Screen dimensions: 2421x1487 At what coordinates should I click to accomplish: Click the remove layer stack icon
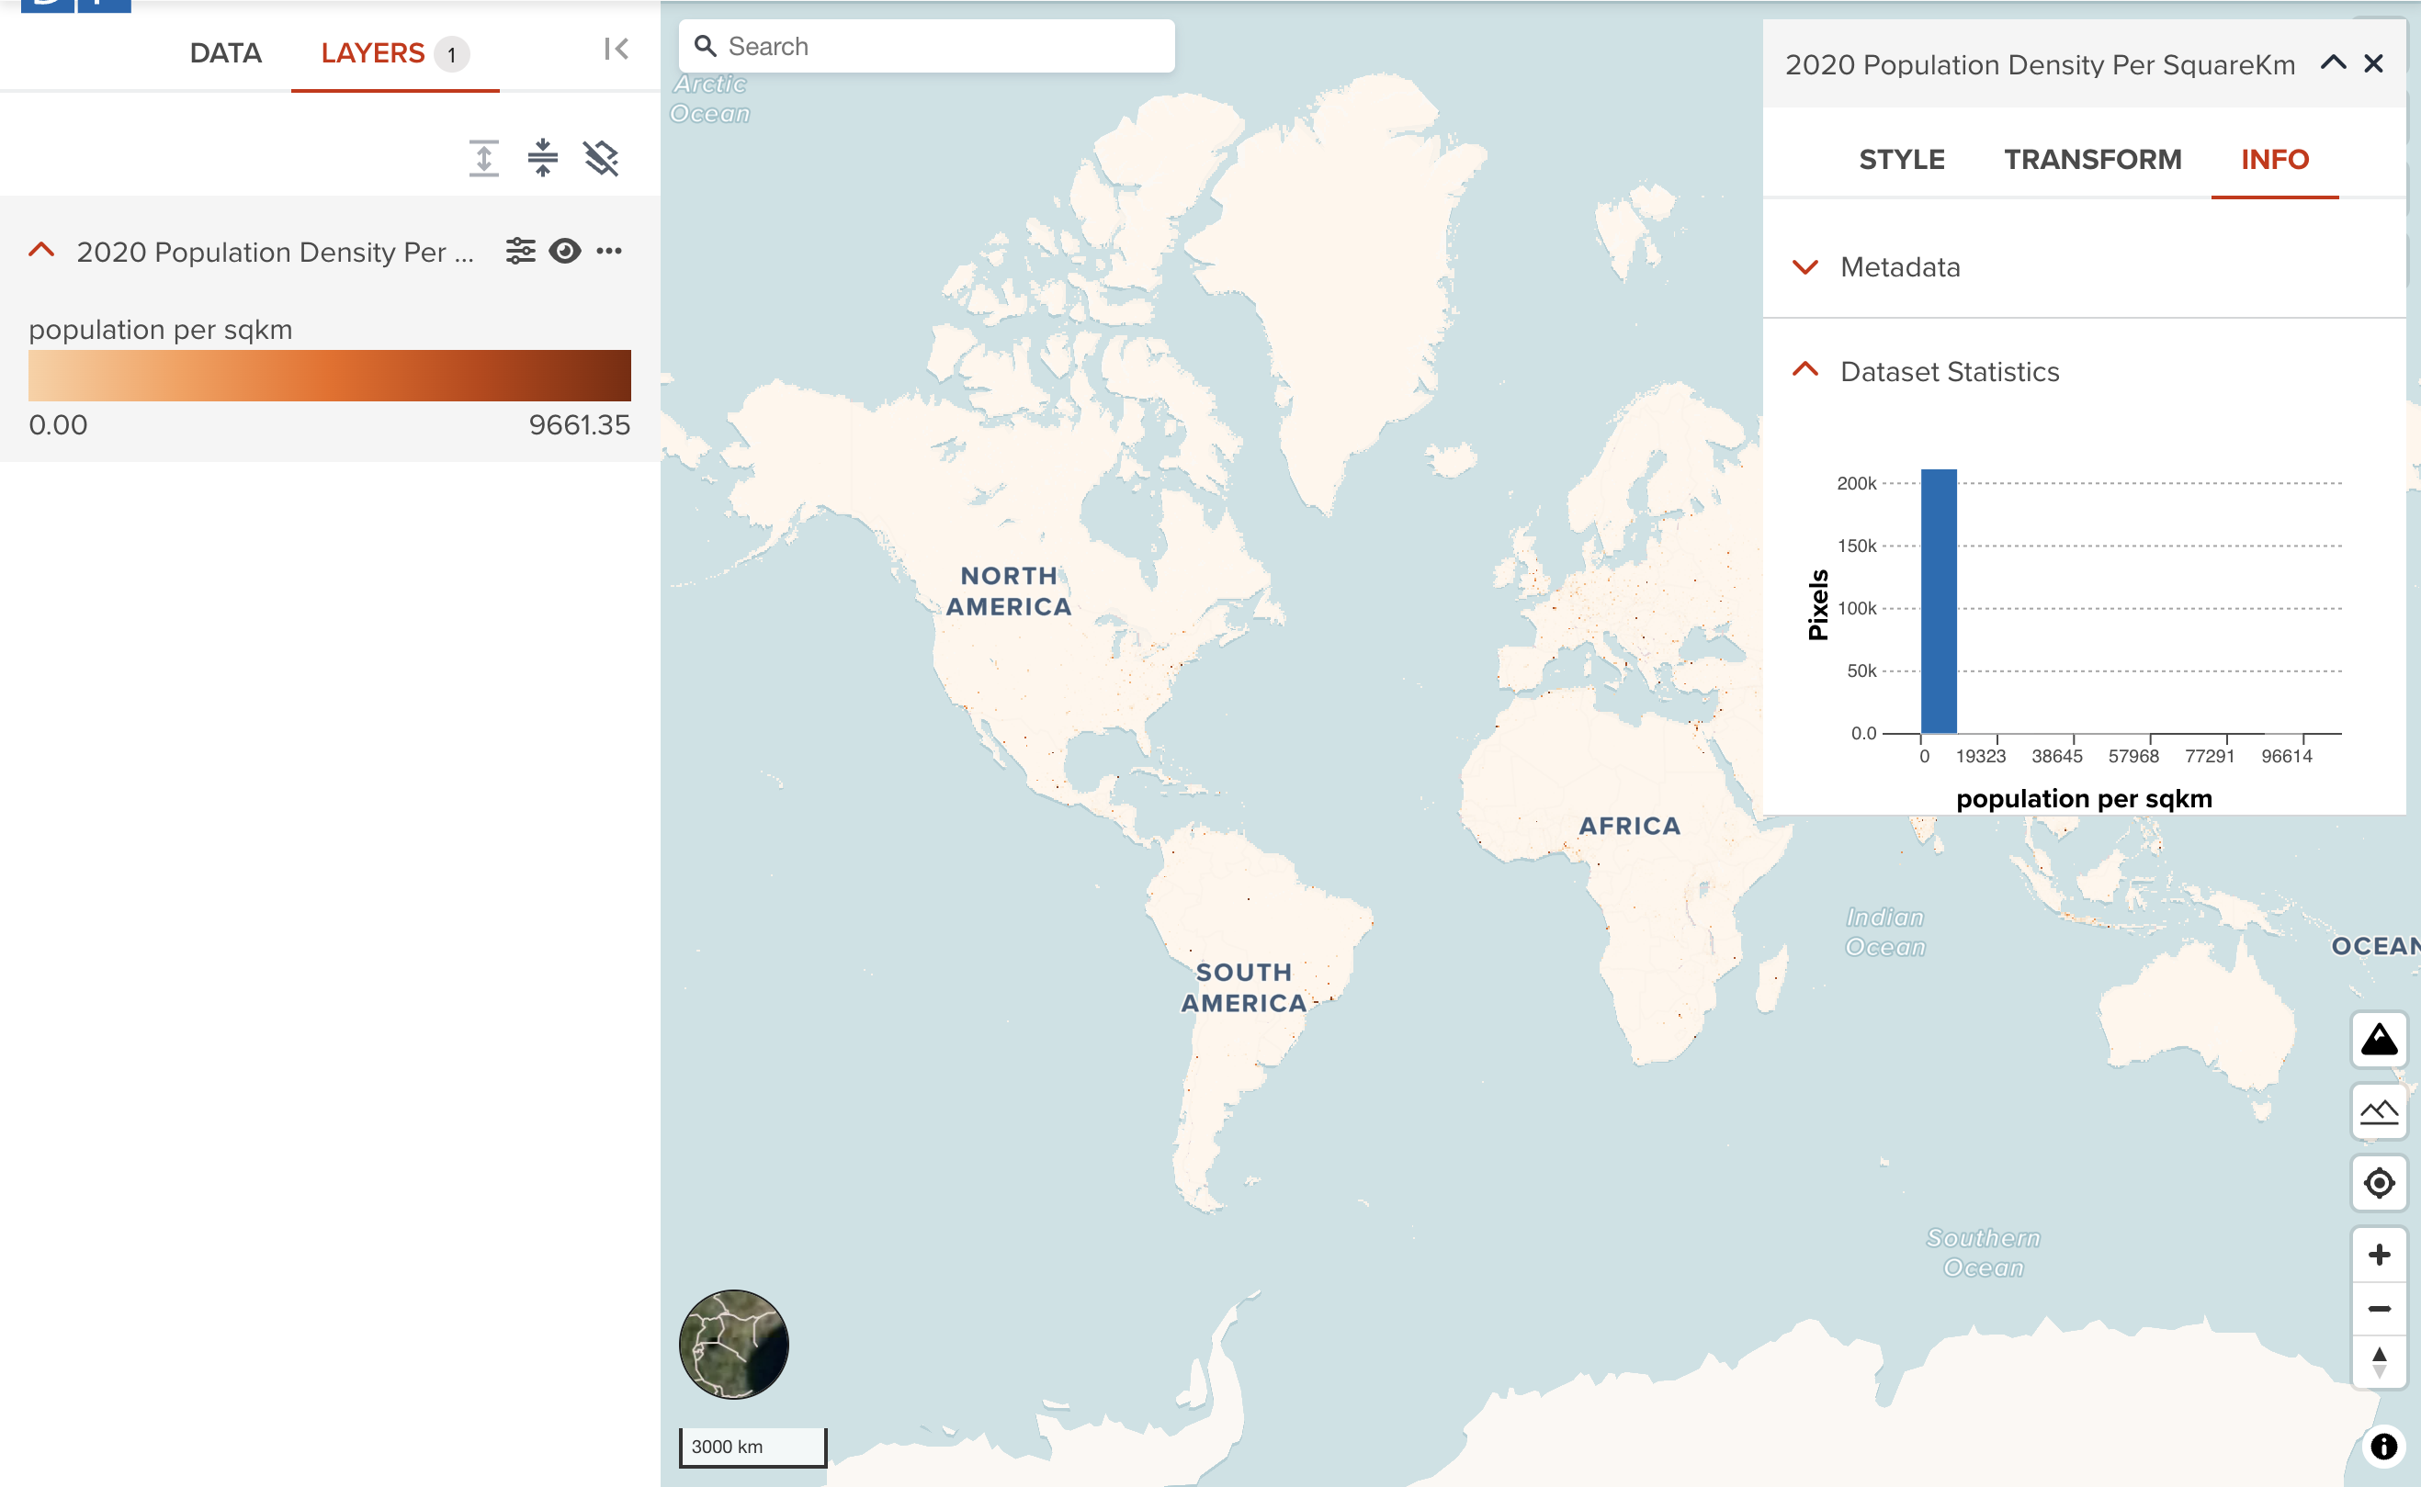click(x=602, y=157)
